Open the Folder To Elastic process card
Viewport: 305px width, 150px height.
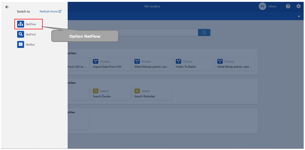coord(193,64)
